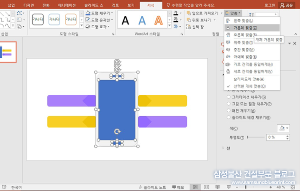Click the spelling check icon in status bar
Image resolution: width=300 pixels, height=191 pixels.
click(x=4, y=187)
